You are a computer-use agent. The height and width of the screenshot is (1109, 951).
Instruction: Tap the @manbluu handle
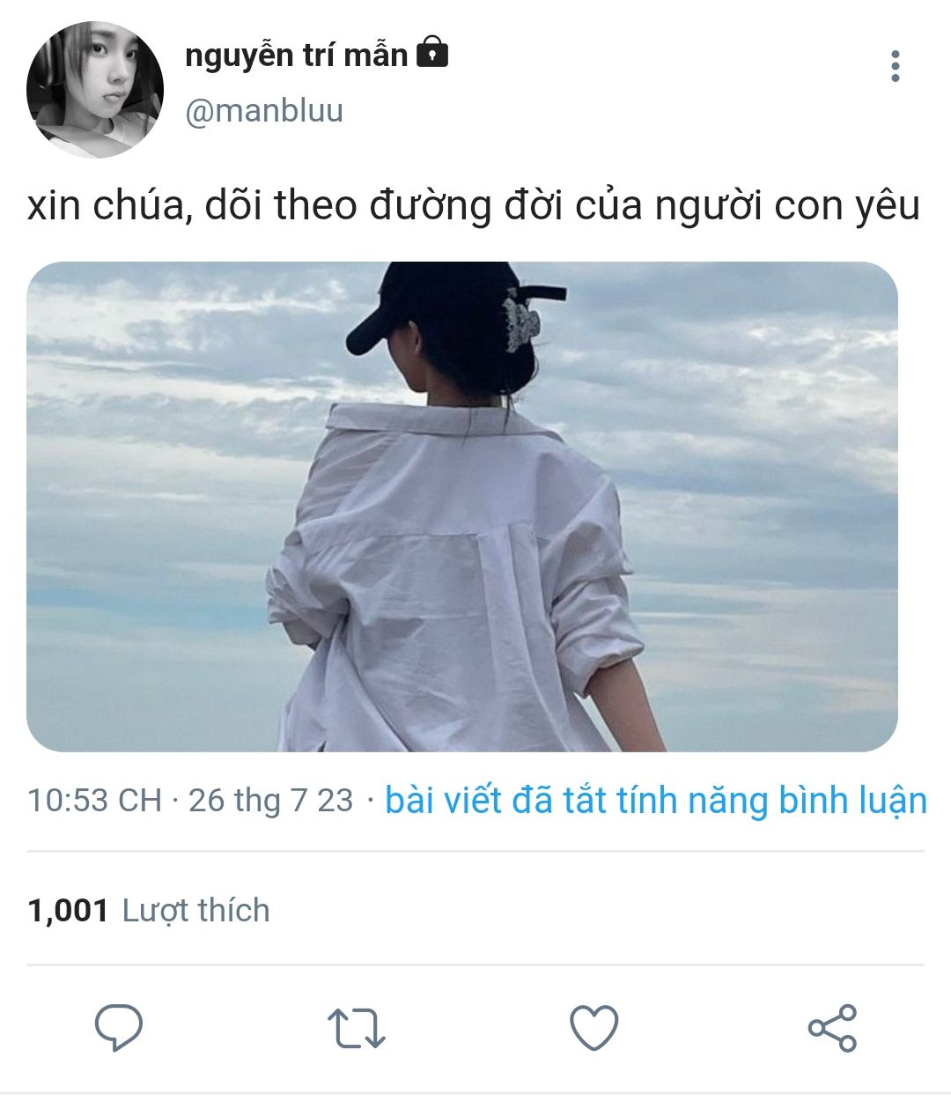coord(263,112)
